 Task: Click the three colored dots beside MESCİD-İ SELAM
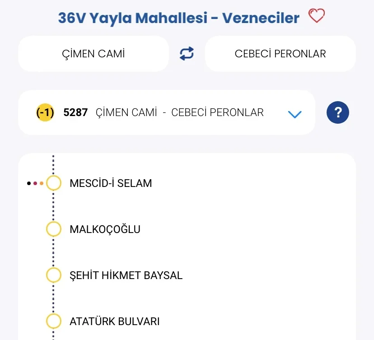point(35,183)
